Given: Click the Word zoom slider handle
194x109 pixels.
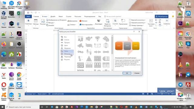Looking at the screenshot, I should (x=162, y=94).
